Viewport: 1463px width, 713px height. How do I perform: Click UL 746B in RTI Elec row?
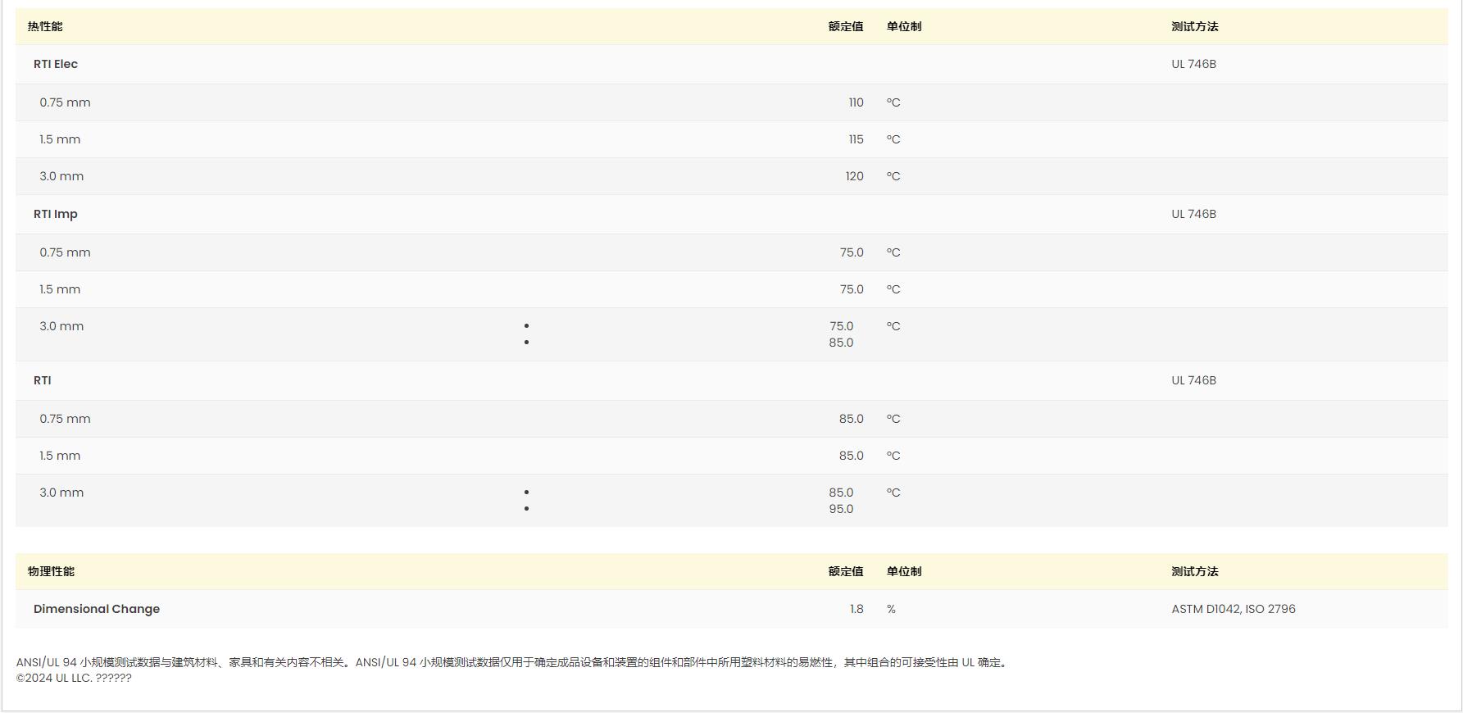pos(1193,64)
